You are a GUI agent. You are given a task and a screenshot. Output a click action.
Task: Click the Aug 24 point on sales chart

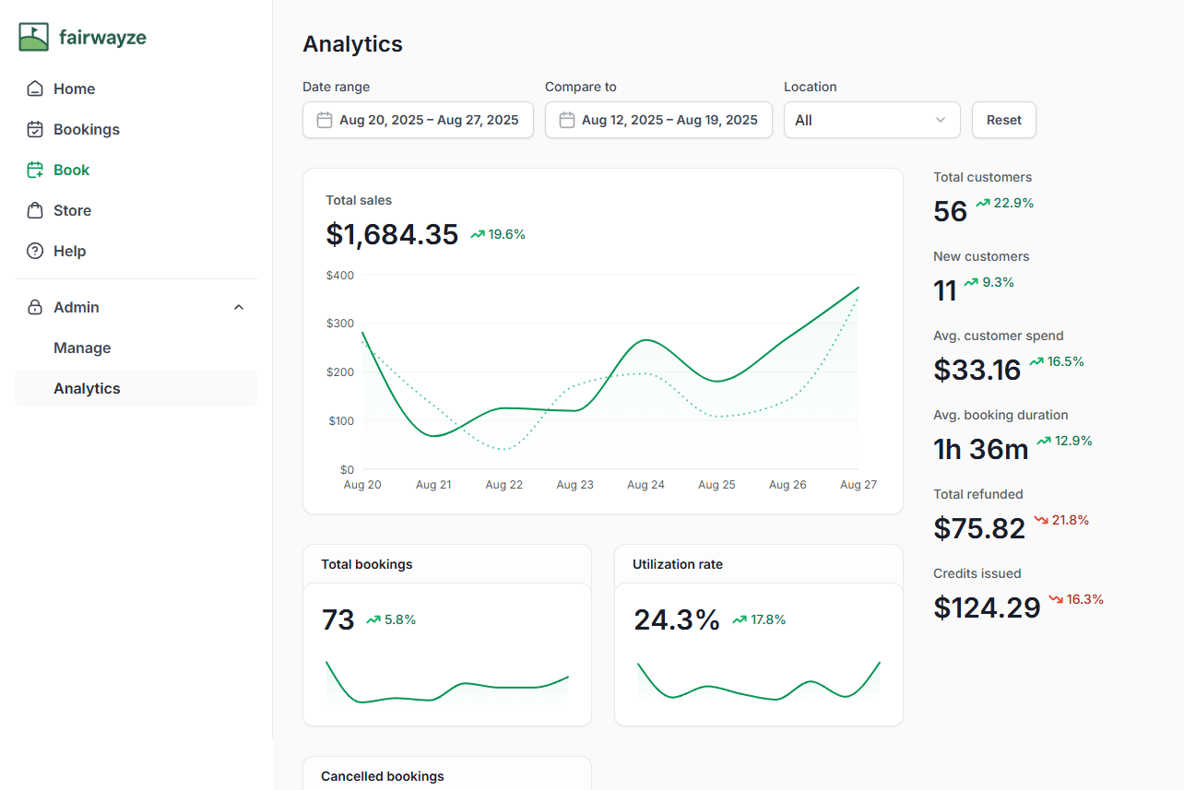[x=645, y=340]
